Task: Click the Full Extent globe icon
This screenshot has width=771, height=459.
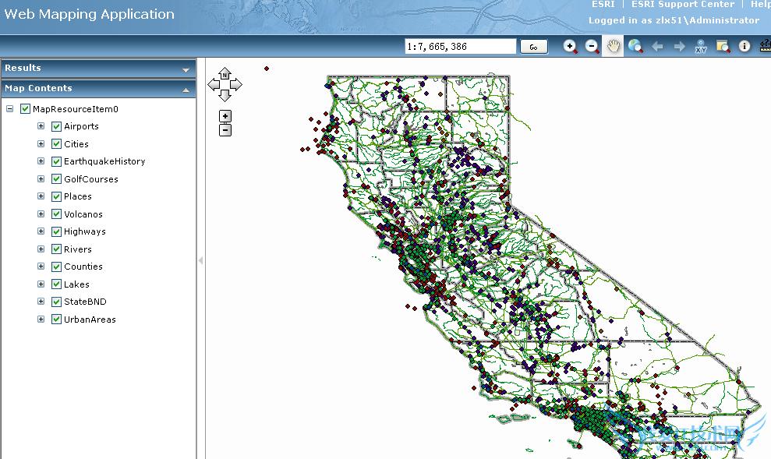Action: [x=635, y=47]
